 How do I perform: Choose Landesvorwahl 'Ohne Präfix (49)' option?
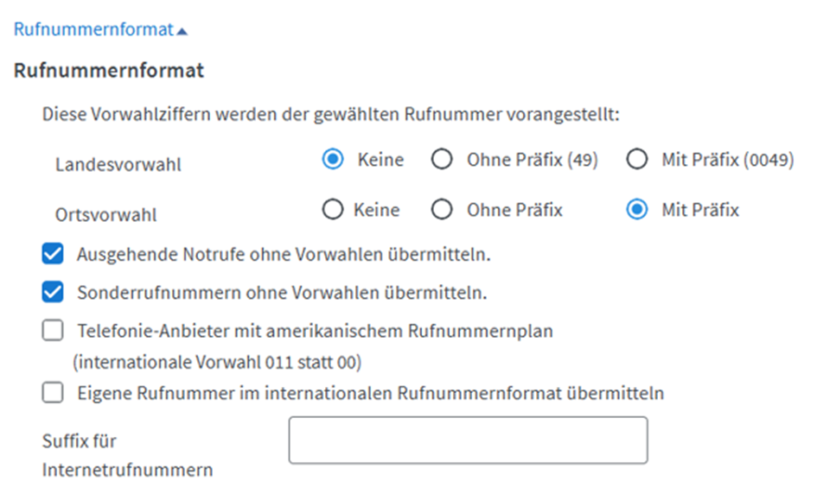(442, 160)
